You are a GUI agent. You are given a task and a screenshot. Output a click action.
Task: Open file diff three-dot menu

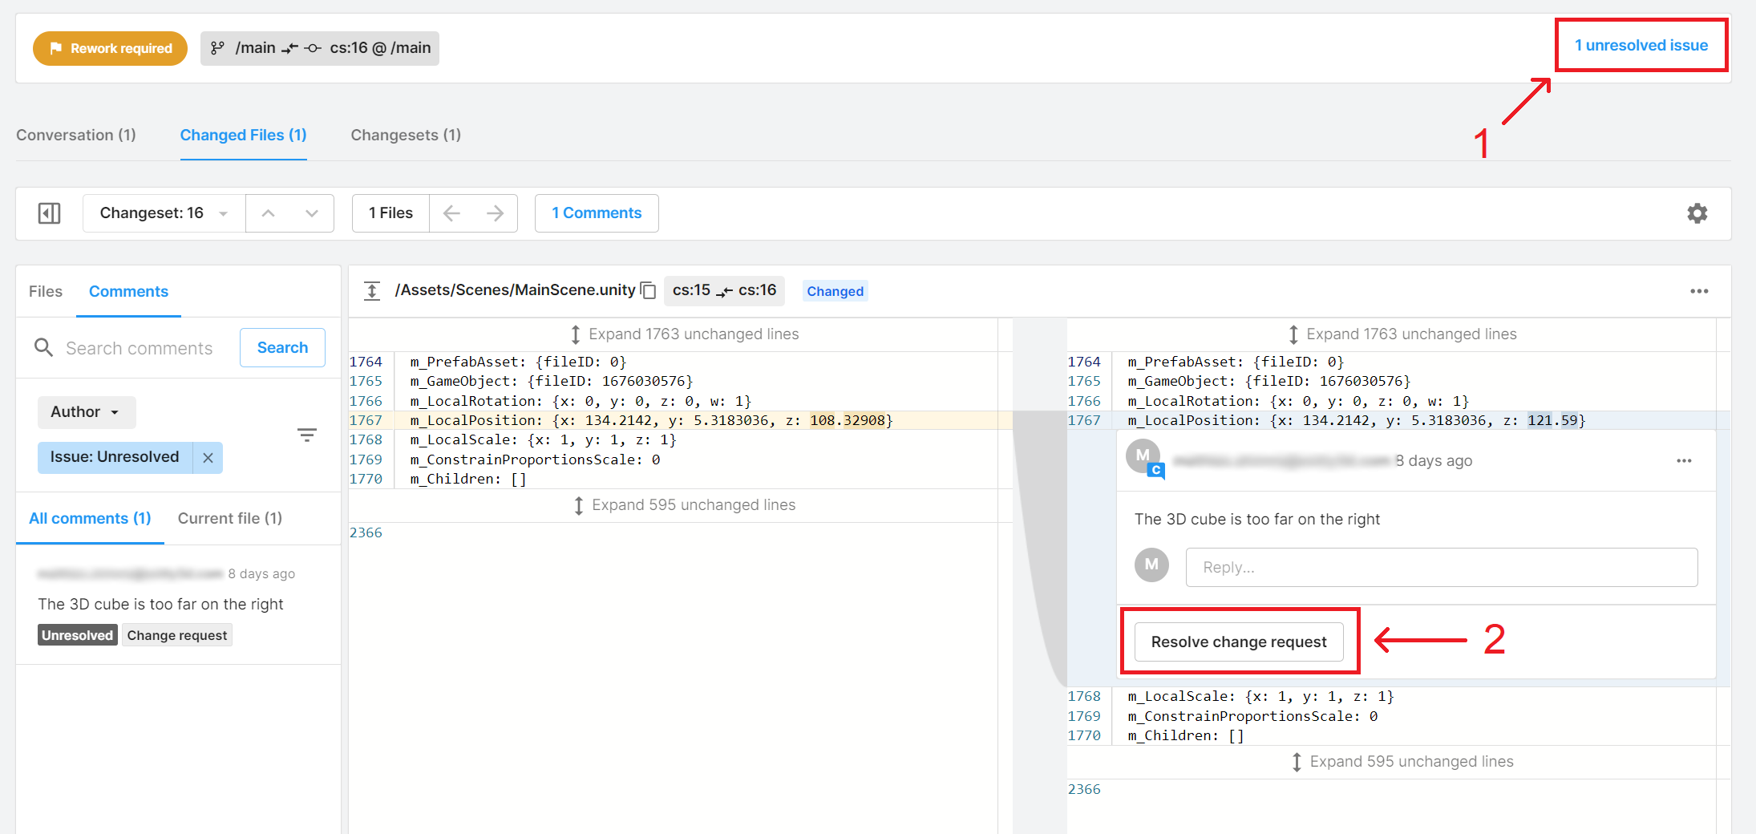1698,291
